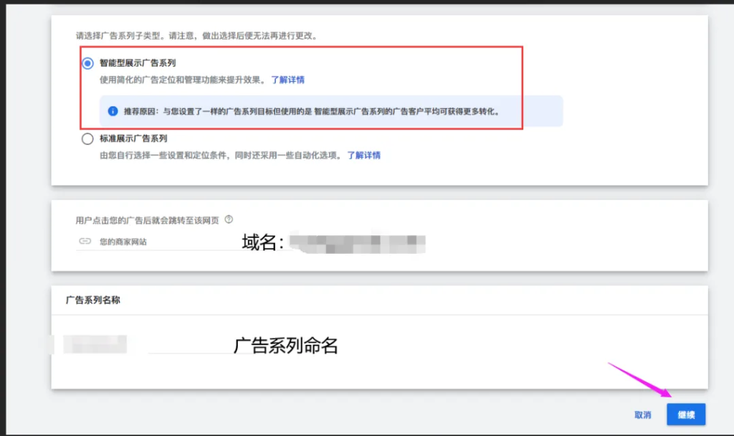Click the help question mark beside landing page label
The height and width of the screenshot is (436, 734).
click(229, 219)
